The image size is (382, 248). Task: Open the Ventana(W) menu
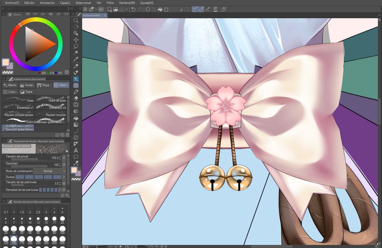pos(127,3)
